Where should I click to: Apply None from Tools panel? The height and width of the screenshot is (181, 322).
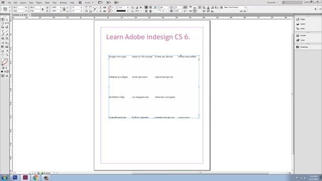tap(8, 71)
